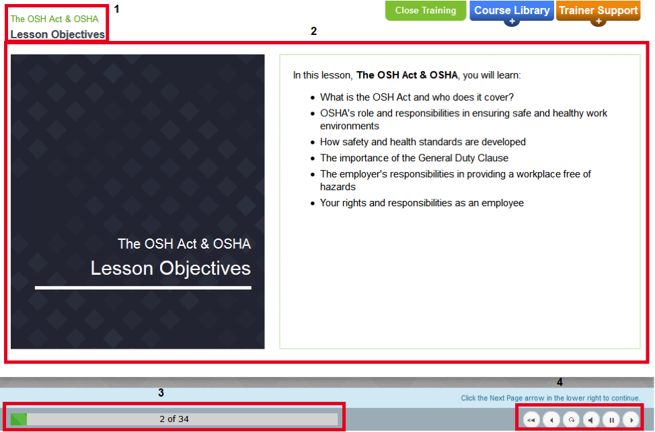Image resolution: width=655 pixels, height=432 pixels.
Task: Click the rewind to first page button
Action: pos(531,420)
